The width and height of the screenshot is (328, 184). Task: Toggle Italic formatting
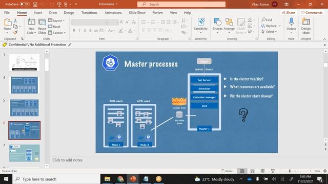(x=79, y=31)
